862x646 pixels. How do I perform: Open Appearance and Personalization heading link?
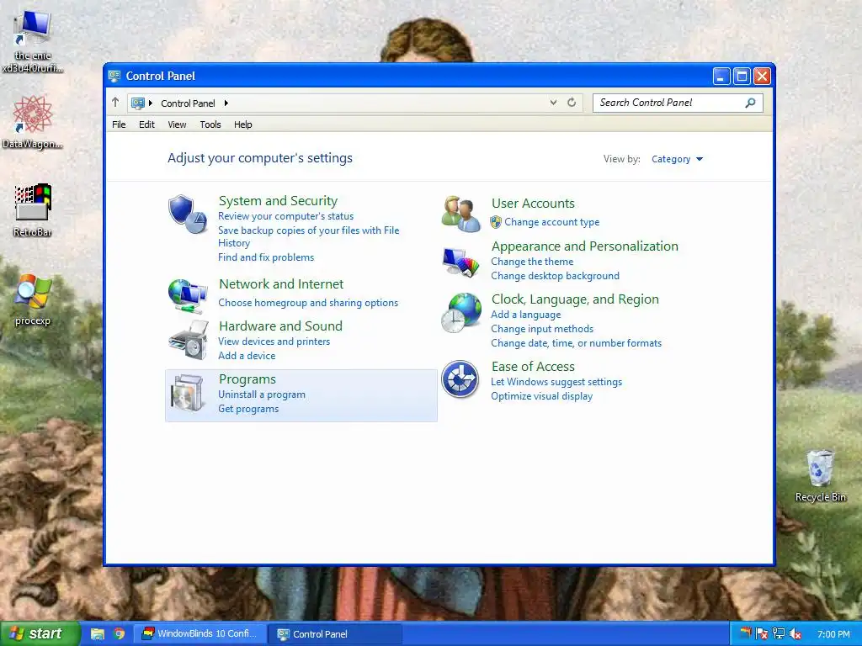[585, 246]
